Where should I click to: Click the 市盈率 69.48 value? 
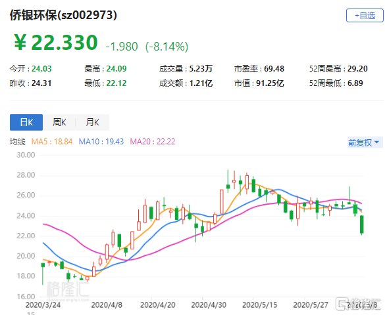click(x=274, y=69)
